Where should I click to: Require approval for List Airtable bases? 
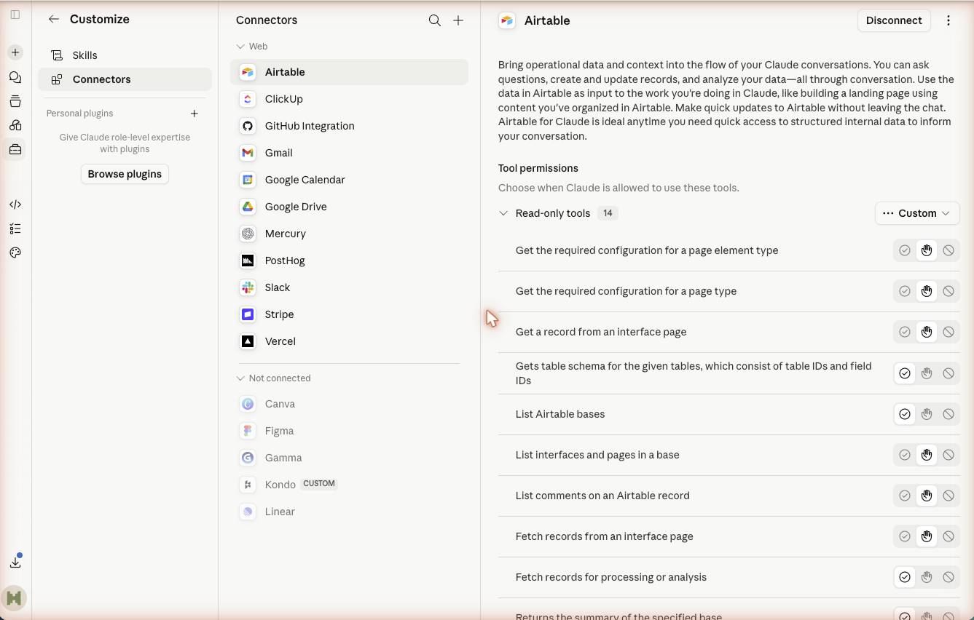pyautogui.click(x=927, y=414)
